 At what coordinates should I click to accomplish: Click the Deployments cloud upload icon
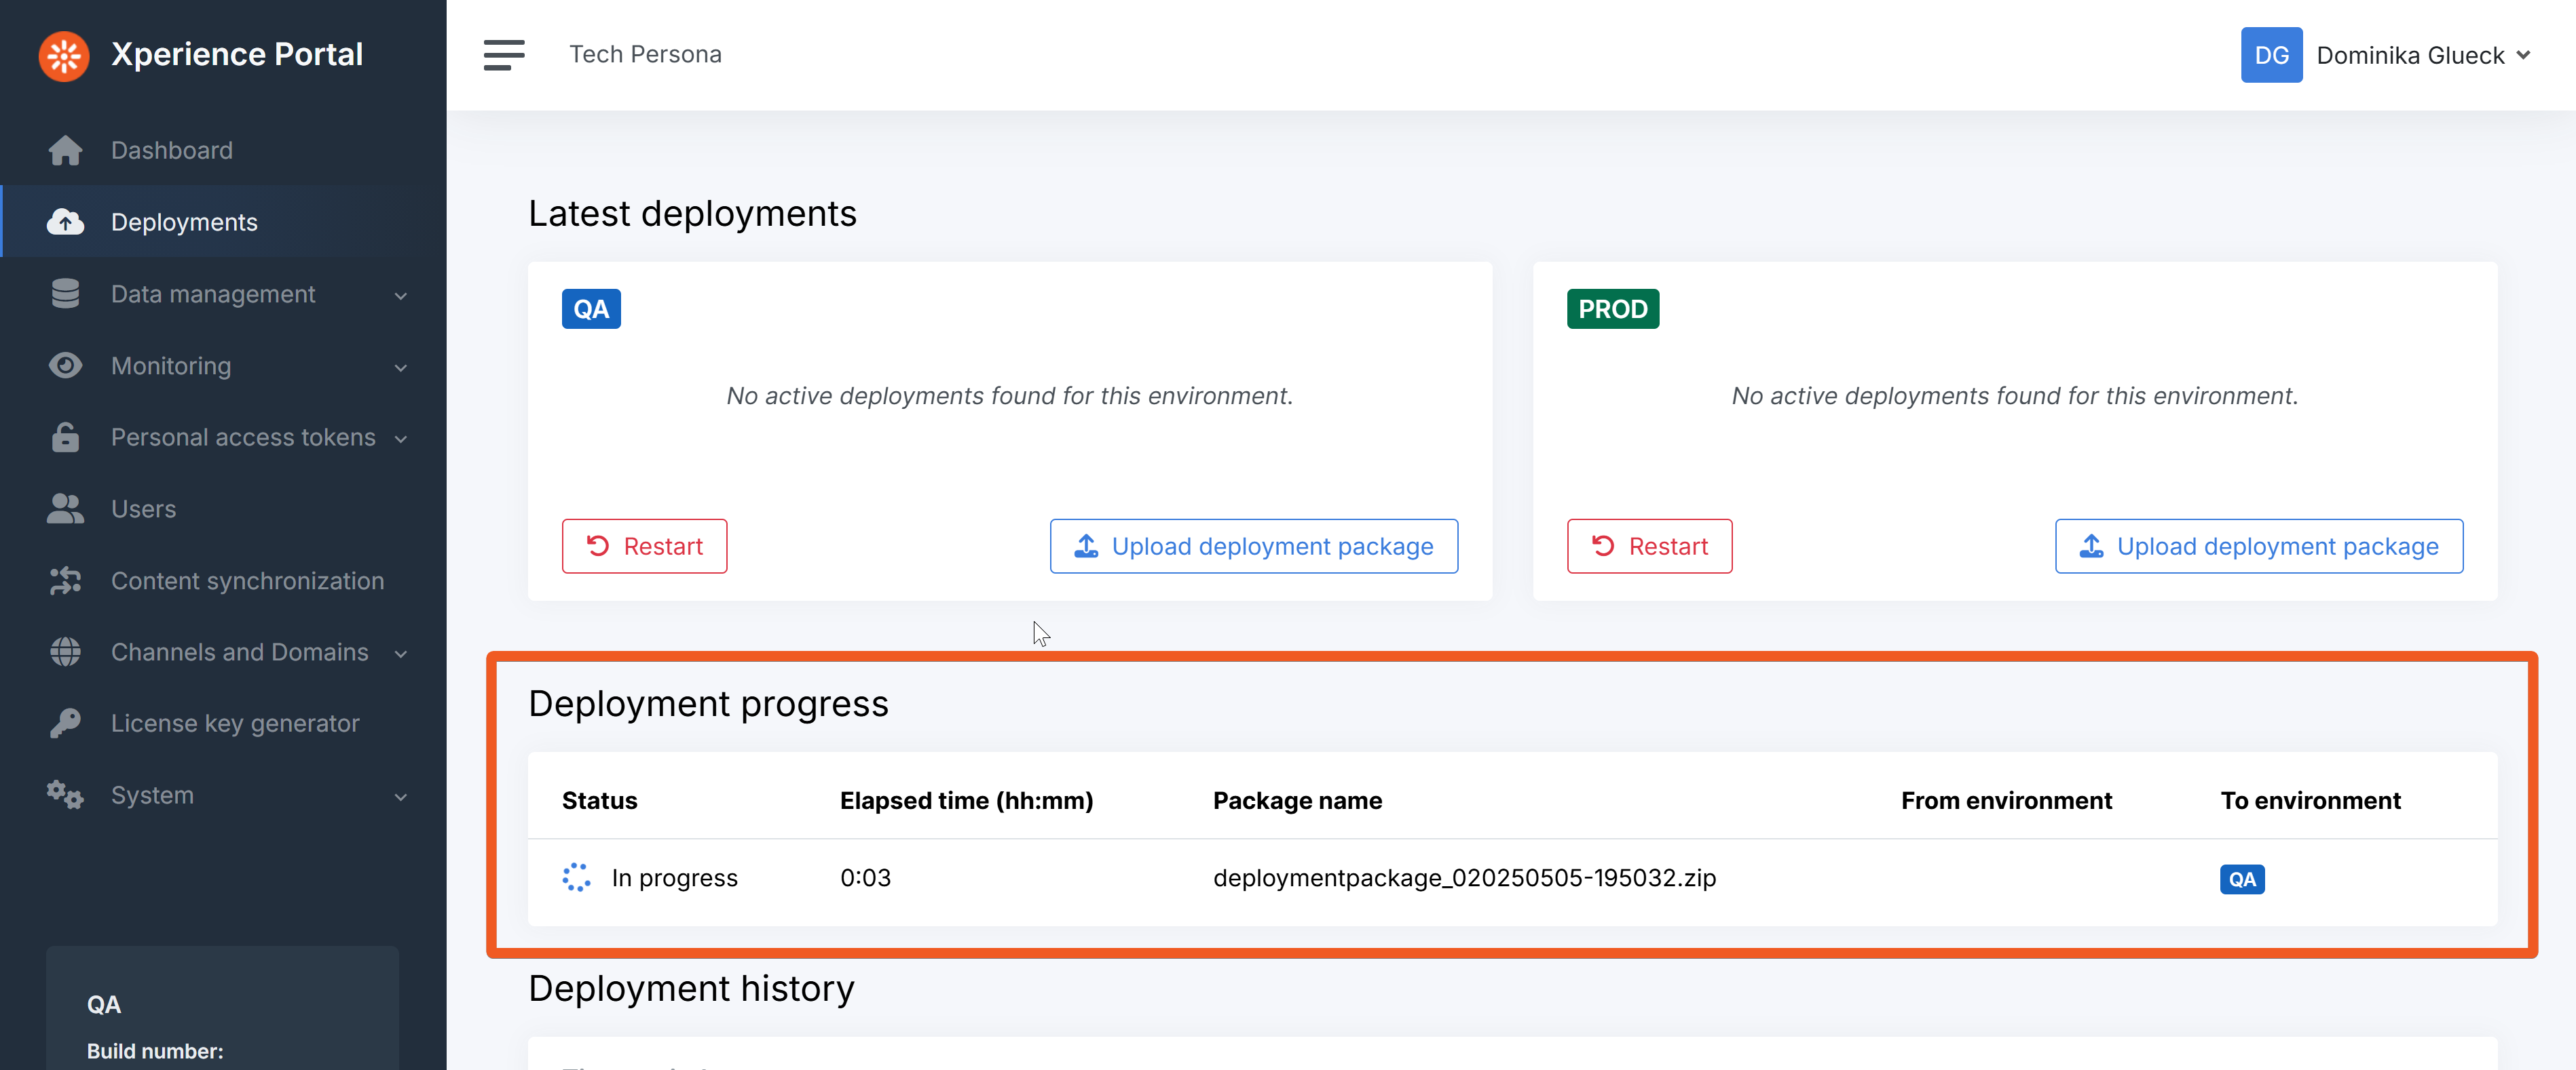[x=65, y=222]
